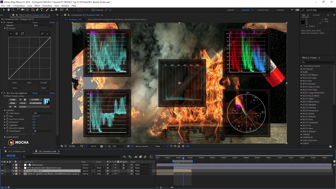The width and height of the screenshot is (336, 189).
Task: Click the Saturation value 0.0
Action: point(34,122)
